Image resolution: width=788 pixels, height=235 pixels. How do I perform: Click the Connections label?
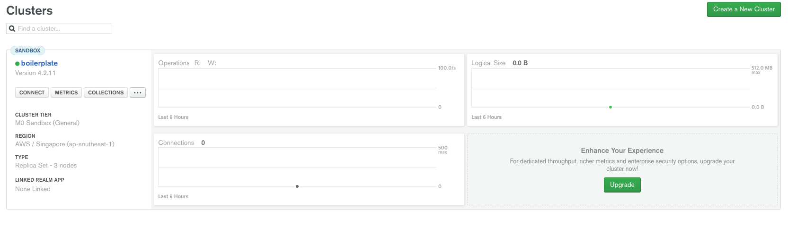tap(176, 143)
